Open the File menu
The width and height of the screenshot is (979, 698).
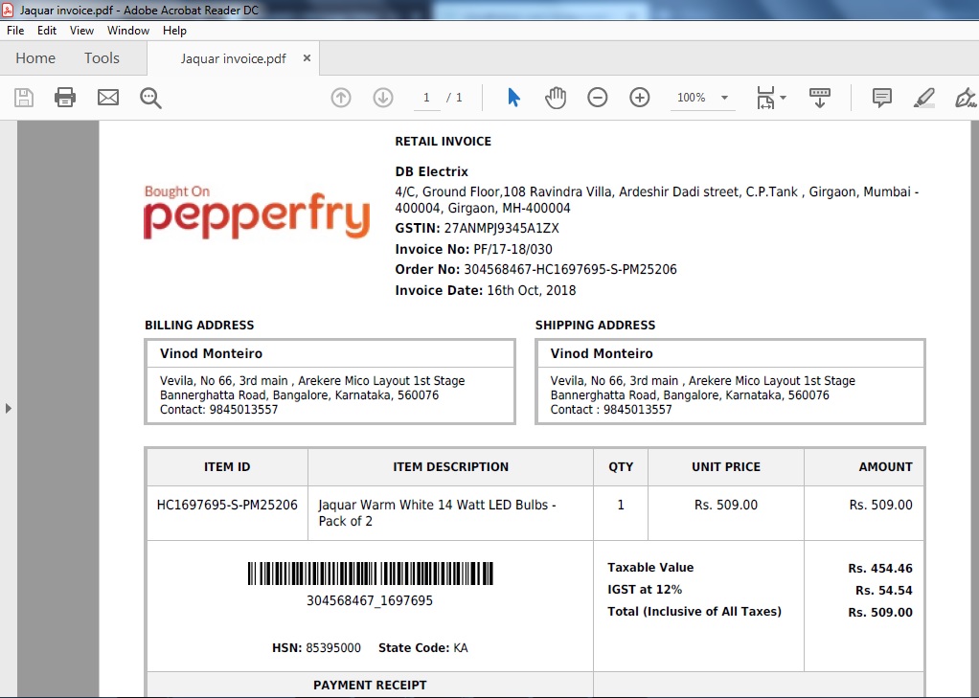[x=15, y=31]
